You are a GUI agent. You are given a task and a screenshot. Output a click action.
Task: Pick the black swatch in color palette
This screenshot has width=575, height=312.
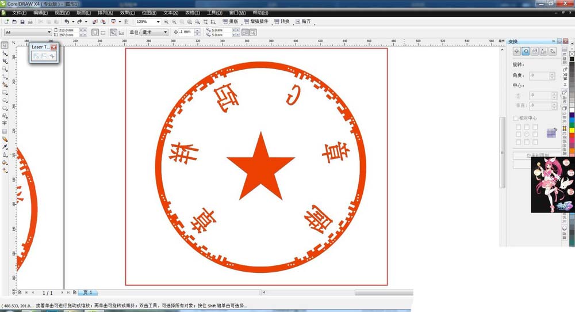point(572,59)
